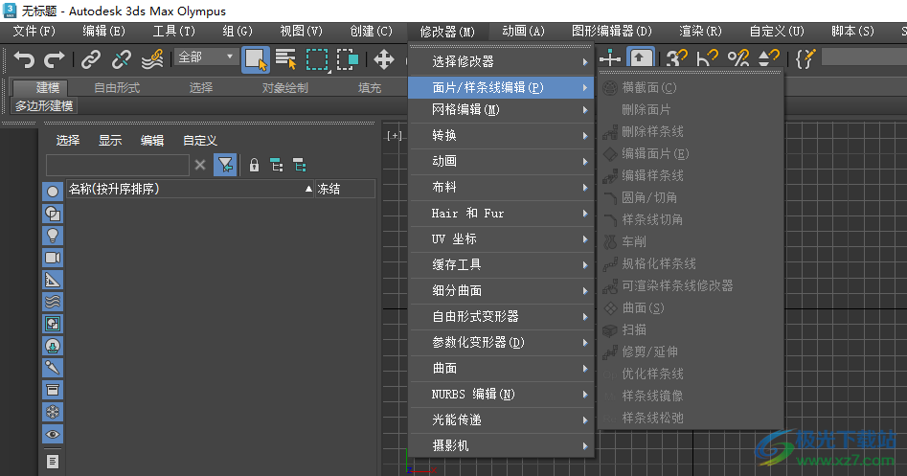Image resolution: width=907 pixels, height=476 pixels.
Task: Expand the Hair 和 Fur submenu
Action: (x=501, y=214)
